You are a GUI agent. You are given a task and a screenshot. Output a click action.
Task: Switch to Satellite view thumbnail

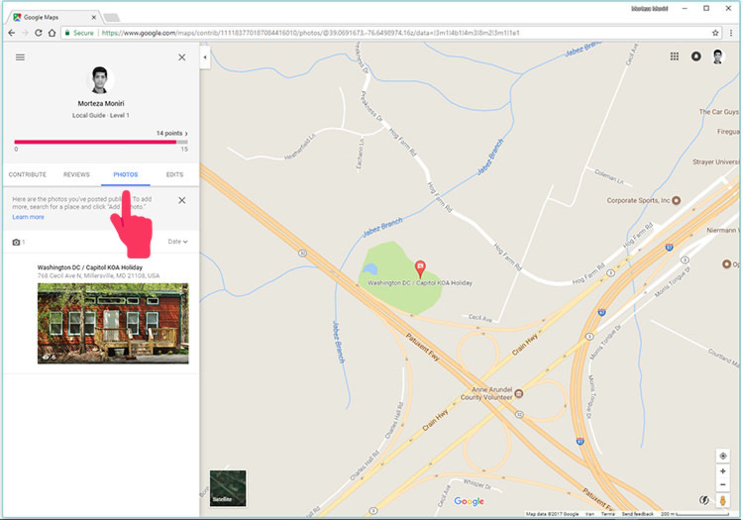click(x=228, y=488)
